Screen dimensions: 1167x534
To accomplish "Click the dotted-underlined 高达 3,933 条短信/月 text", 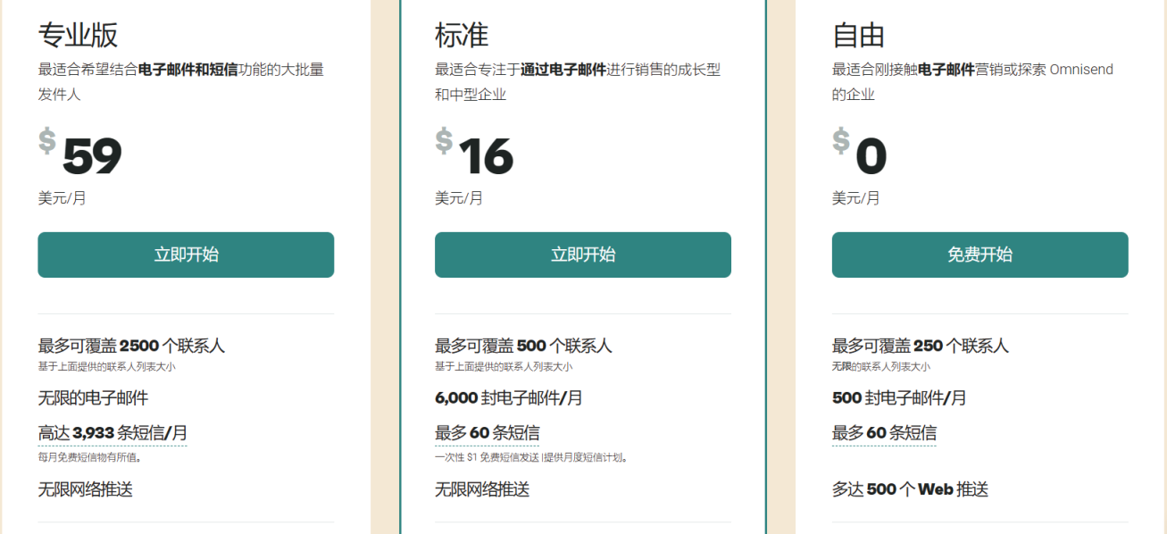I will point(113,433).
